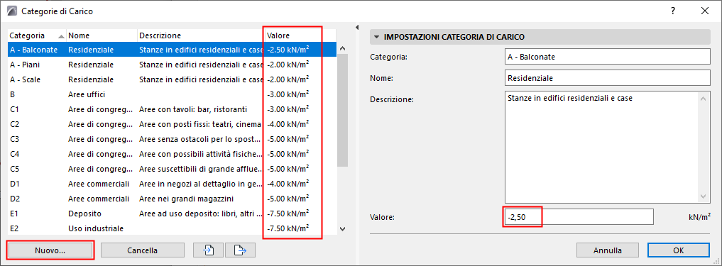Select the A - Piani row

tap(172, 65)
